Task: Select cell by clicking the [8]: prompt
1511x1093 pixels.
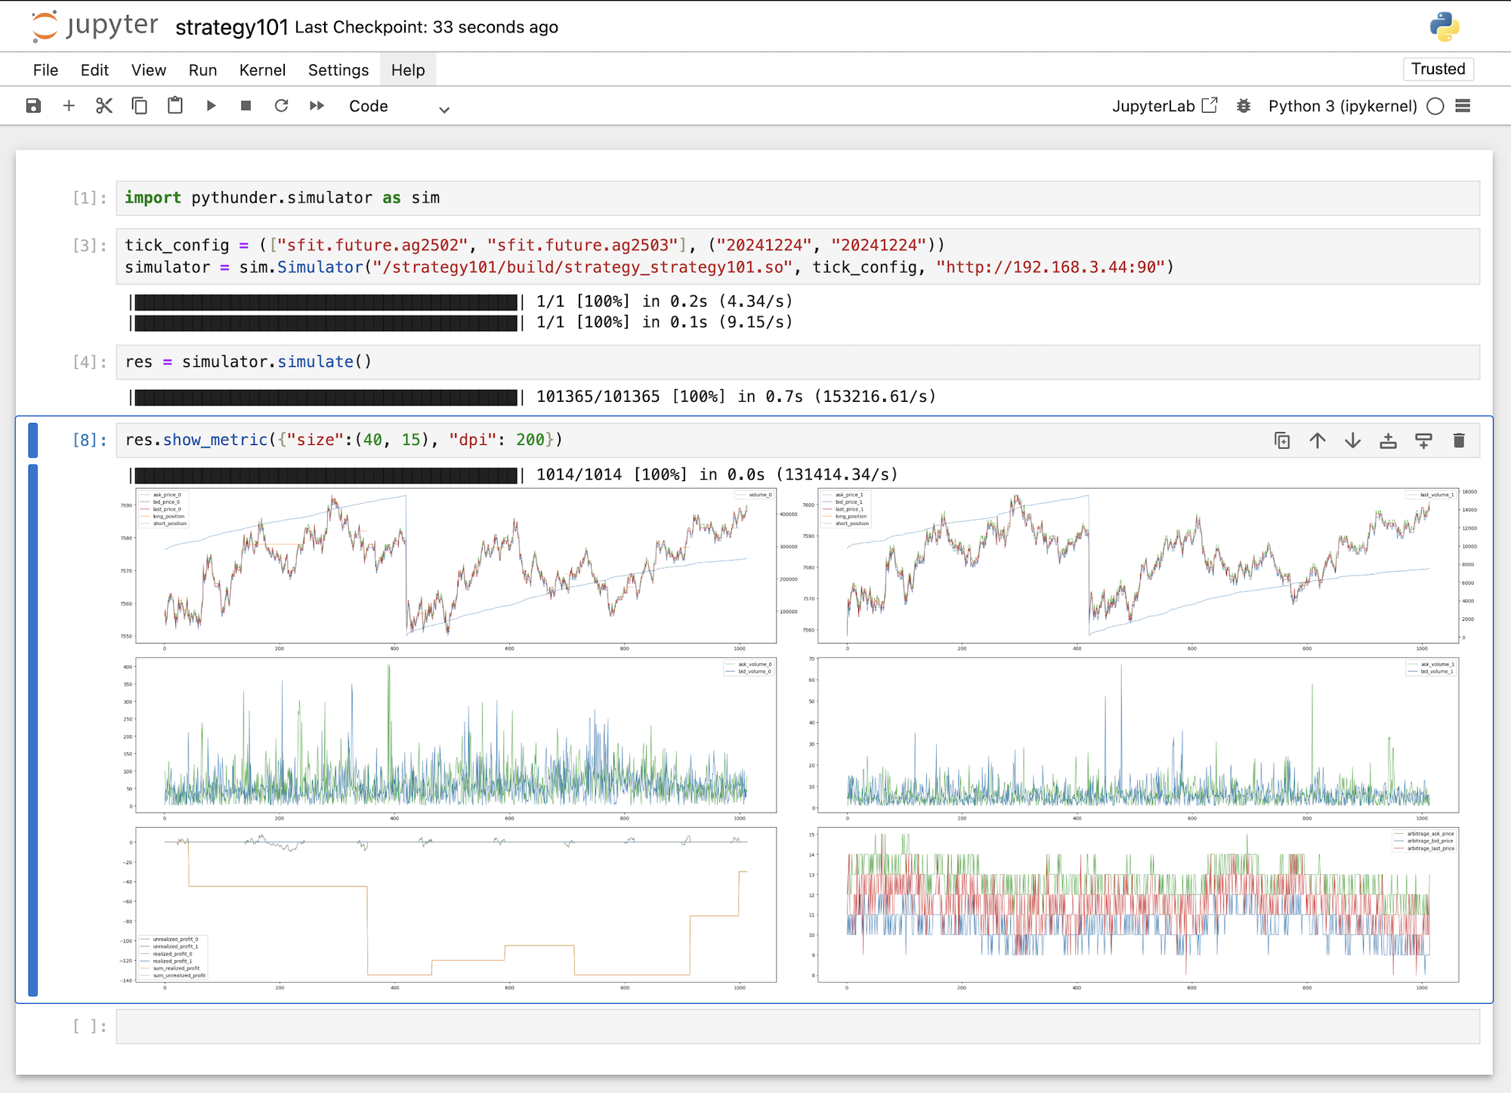Action: click(90, 440)
